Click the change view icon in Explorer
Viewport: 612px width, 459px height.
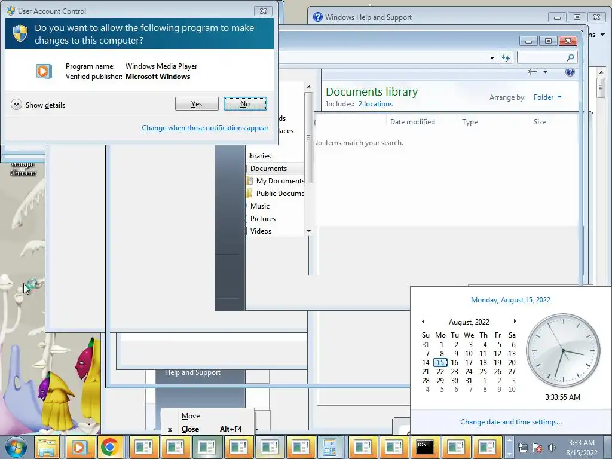coord(533,72)
